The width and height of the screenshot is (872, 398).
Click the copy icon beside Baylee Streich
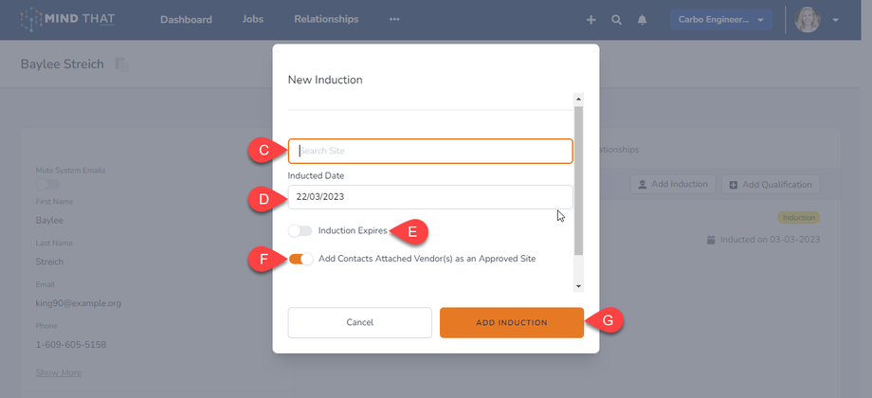(121, 64)
